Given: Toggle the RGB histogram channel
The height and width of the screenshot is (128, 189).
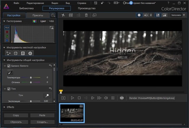Looking at the screenshot, I should coord(7,28).
